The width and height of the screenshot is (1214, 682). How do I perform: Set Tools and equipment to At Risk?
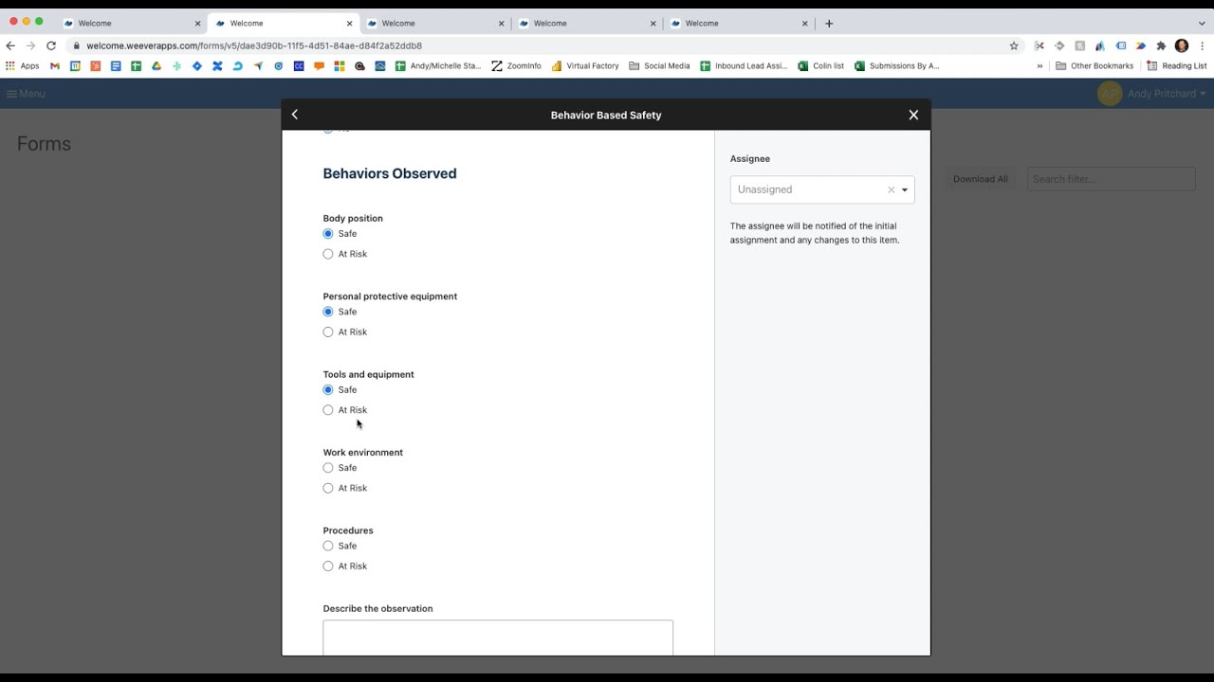coord(328,410)
